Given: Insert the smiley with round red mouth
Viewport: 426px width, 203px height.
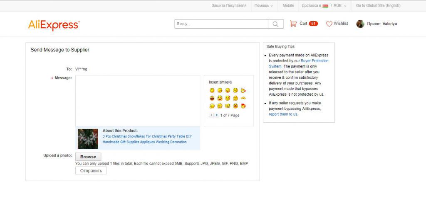Looking at the screenshot, I should [x=235, y=106].
